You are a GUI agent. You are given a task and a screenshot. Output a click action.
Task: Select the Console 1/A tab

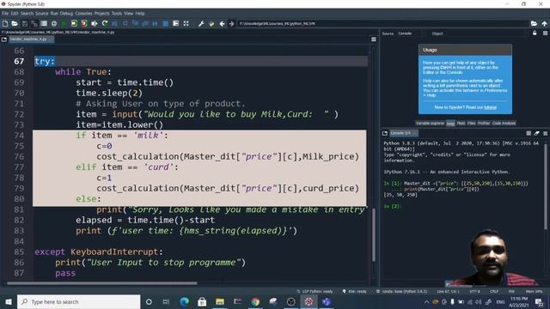403,133
